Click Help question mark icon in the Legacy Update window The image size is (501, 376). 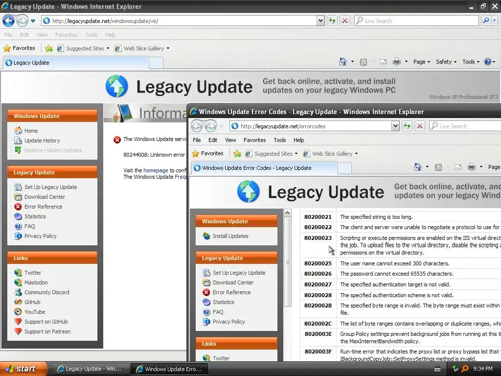[x=488, y=62]
